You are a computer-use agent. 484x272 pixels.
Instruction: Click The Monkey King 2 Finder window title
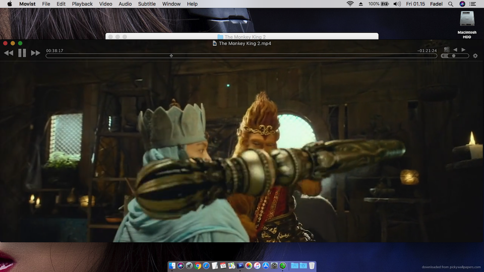[x=245, y=37]
